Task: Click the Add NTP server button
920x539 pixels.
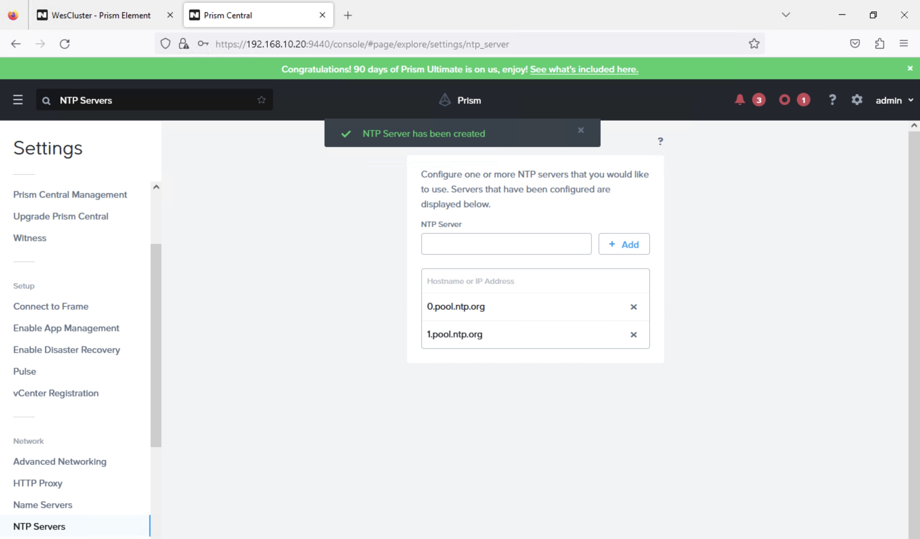Action: click(624, 244)
